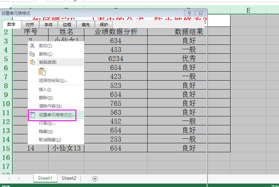Viewport: 279px width, 187px height.
Task: Click the cell containing 634
Action: (x=116, y=40)
